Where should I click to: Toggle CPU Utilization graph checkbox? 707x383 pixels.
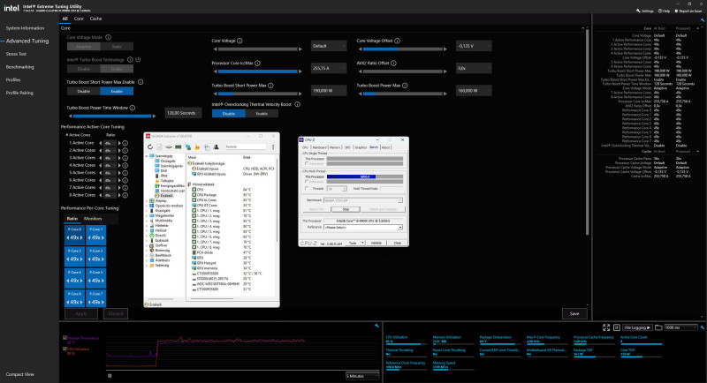pyautogui.click(x=65, y=349)
